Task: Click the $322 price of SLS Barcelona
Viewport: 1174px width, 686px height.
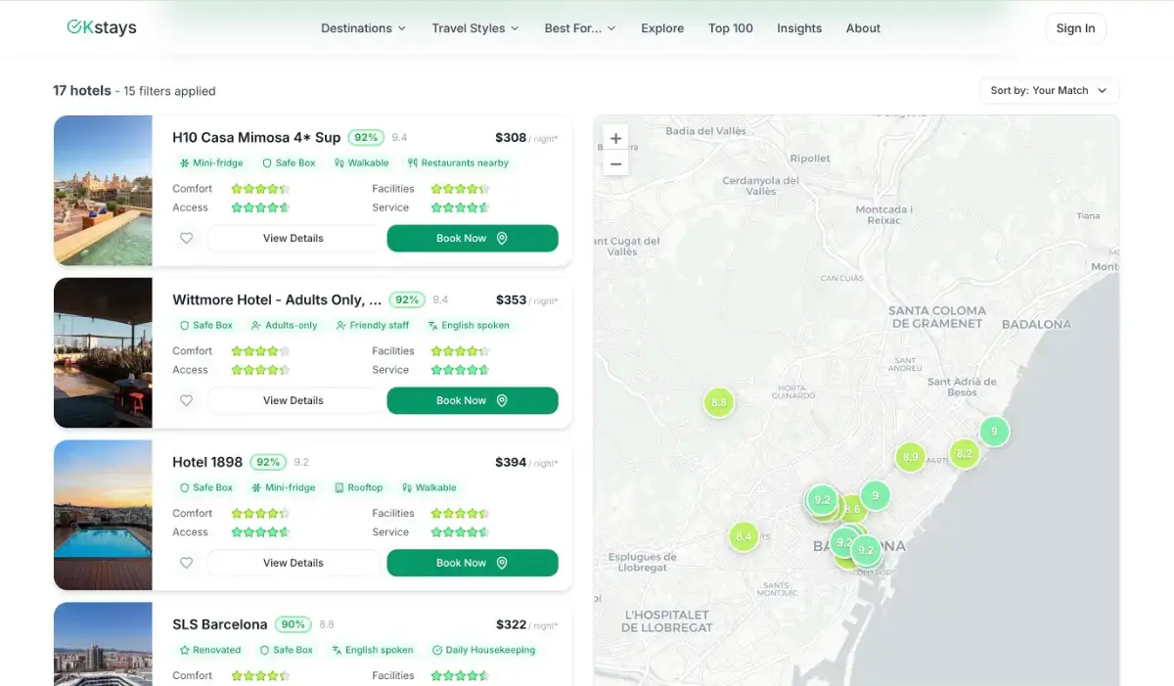Action: tap(511, 625)
